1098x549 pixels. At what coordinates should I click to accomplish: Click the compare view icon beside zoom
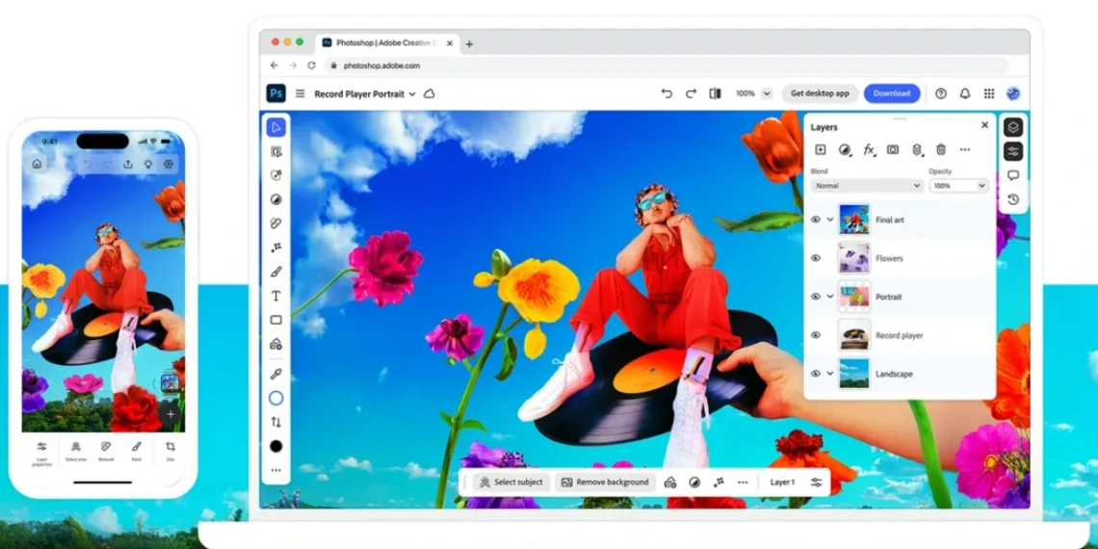(715, 93)
